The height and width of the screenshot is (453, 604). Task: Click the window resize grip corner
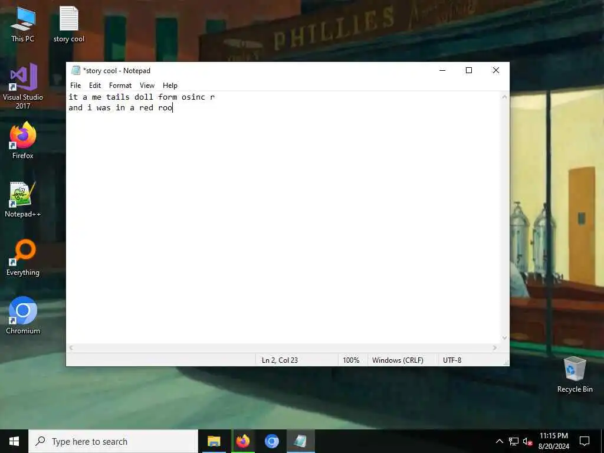(x=505, y=363)
